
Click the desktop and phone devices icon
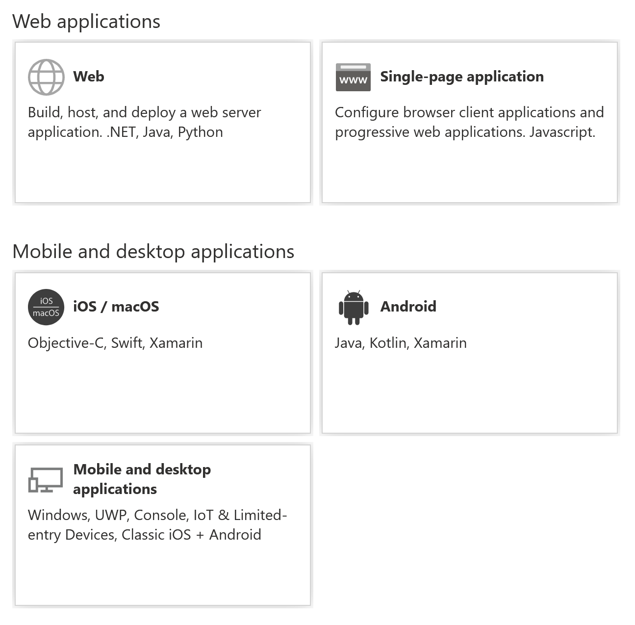pyautogui.click(x=46, y=479)
